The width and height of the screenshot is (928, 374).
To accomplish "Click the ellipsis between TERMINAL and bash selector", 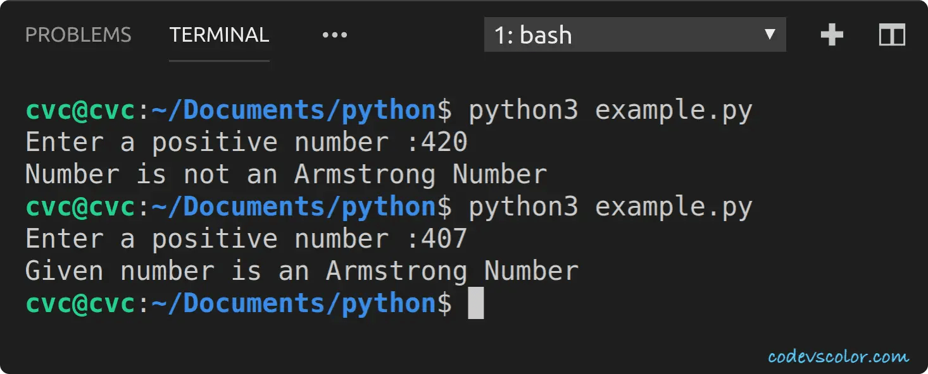I will pyautogui.click(x=334, y=35).
